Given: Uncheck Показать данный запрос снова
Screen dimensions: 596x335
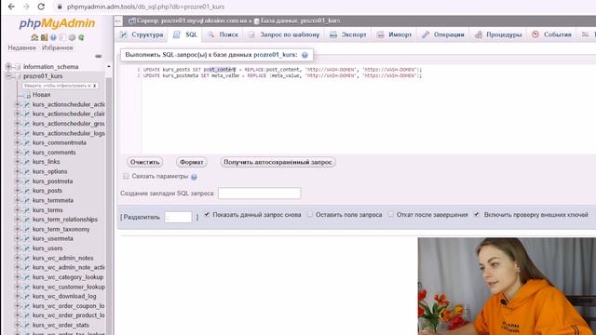Looking at the screenshot, I should pyautogui.click(x=207, y=214).
